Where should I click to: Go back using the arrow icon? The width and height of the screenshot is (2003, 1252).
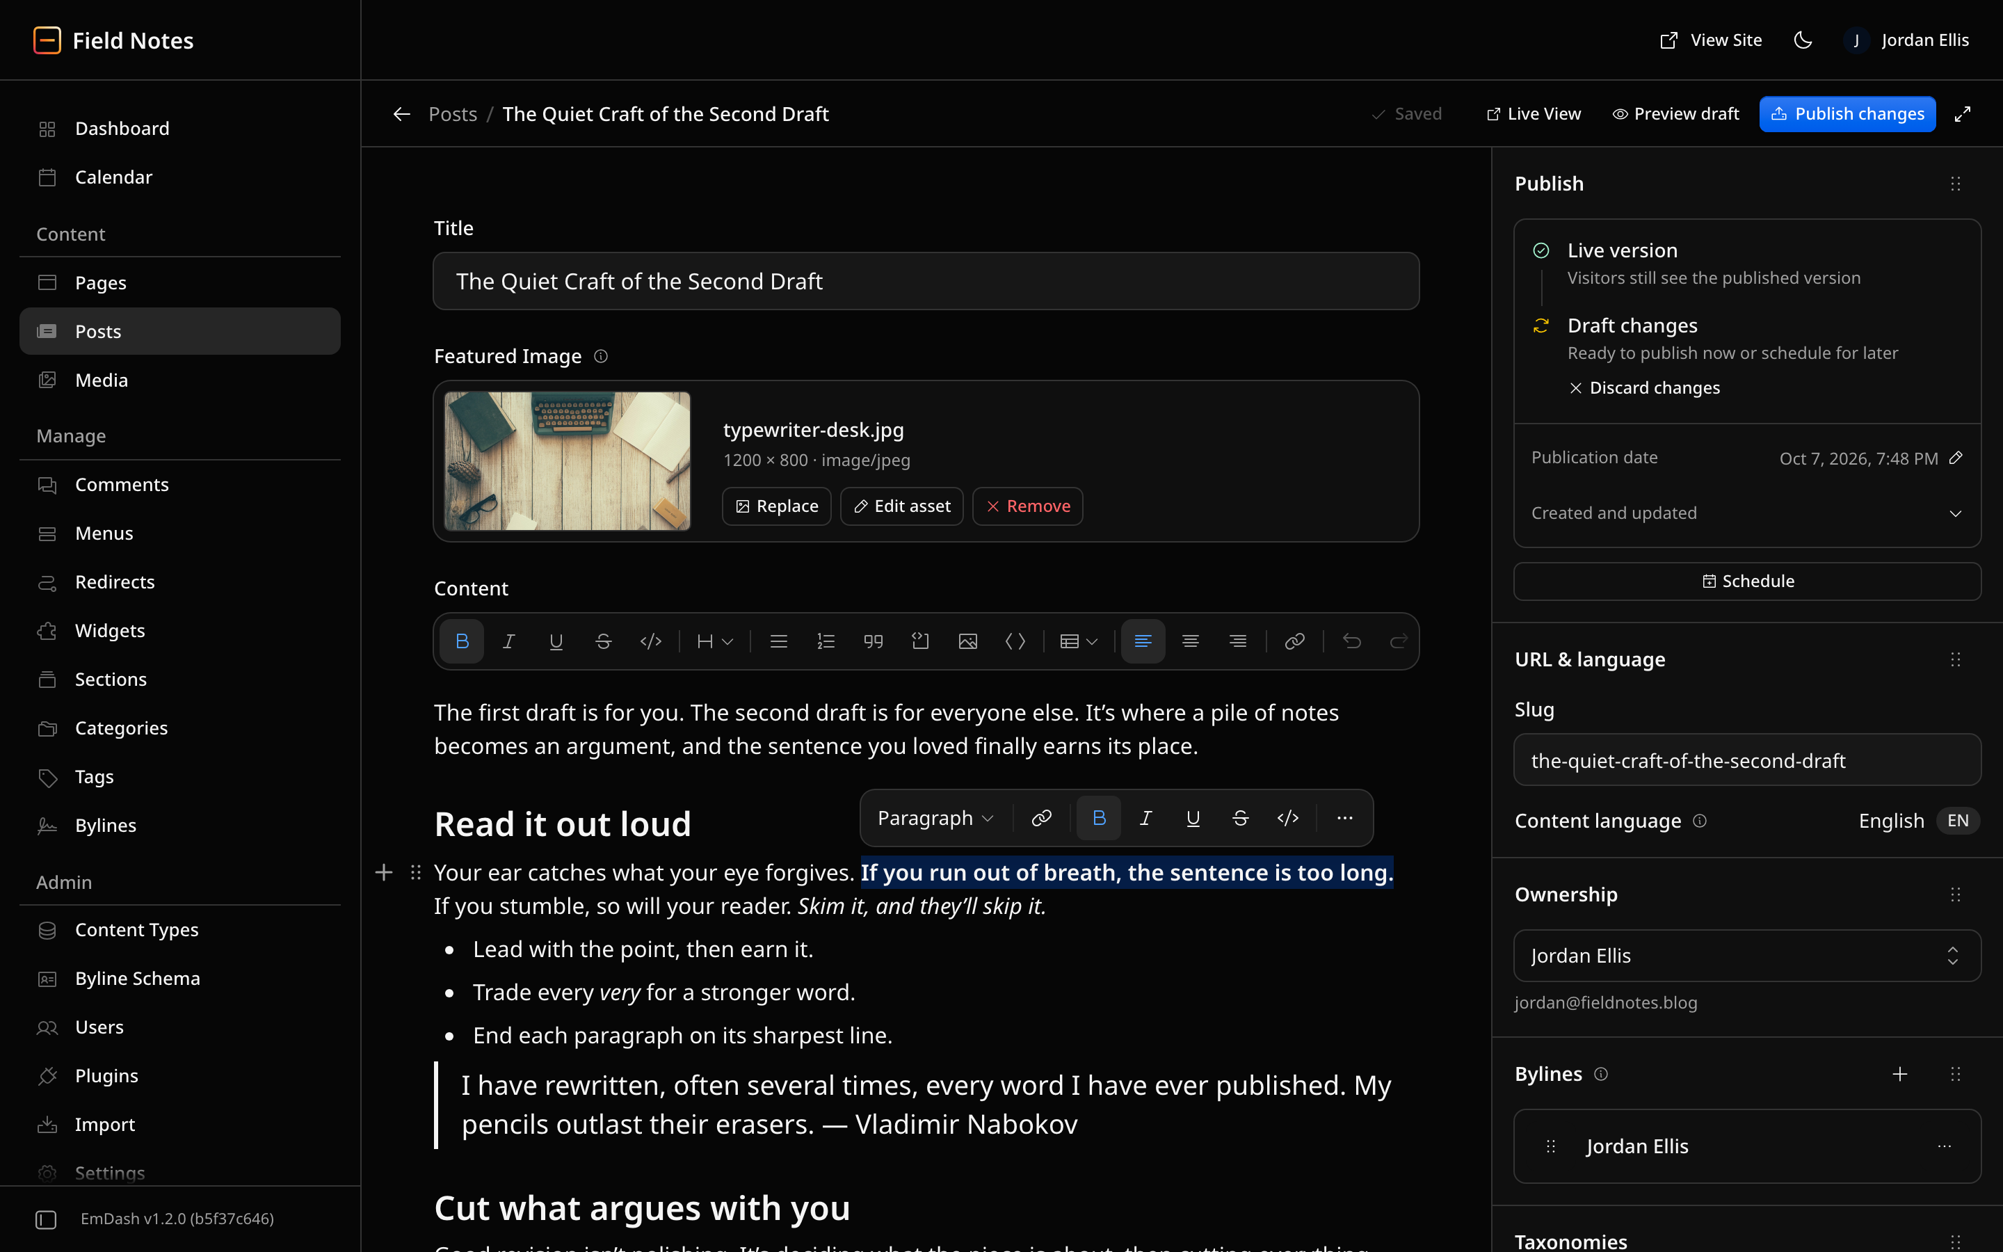[x=401, y=114]
